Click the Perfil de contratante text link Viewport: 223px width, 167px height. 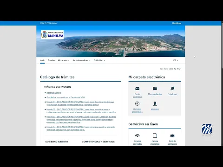[172, 142]
